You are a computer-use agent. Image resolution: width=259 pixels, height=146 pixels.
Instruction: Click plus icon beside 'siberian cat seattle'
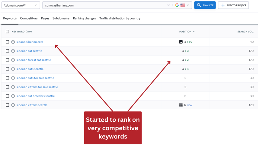(13, 51)
